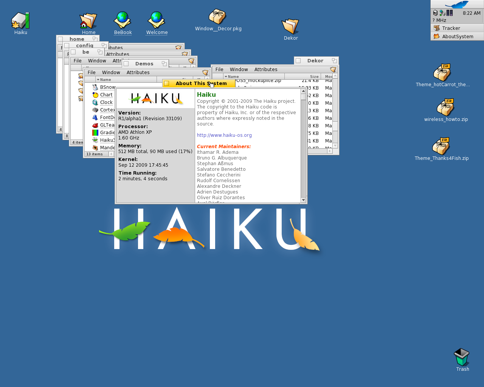Click the 8:22 AM clock
Viewport: 484px width, 387px height.
coord(472,13)
